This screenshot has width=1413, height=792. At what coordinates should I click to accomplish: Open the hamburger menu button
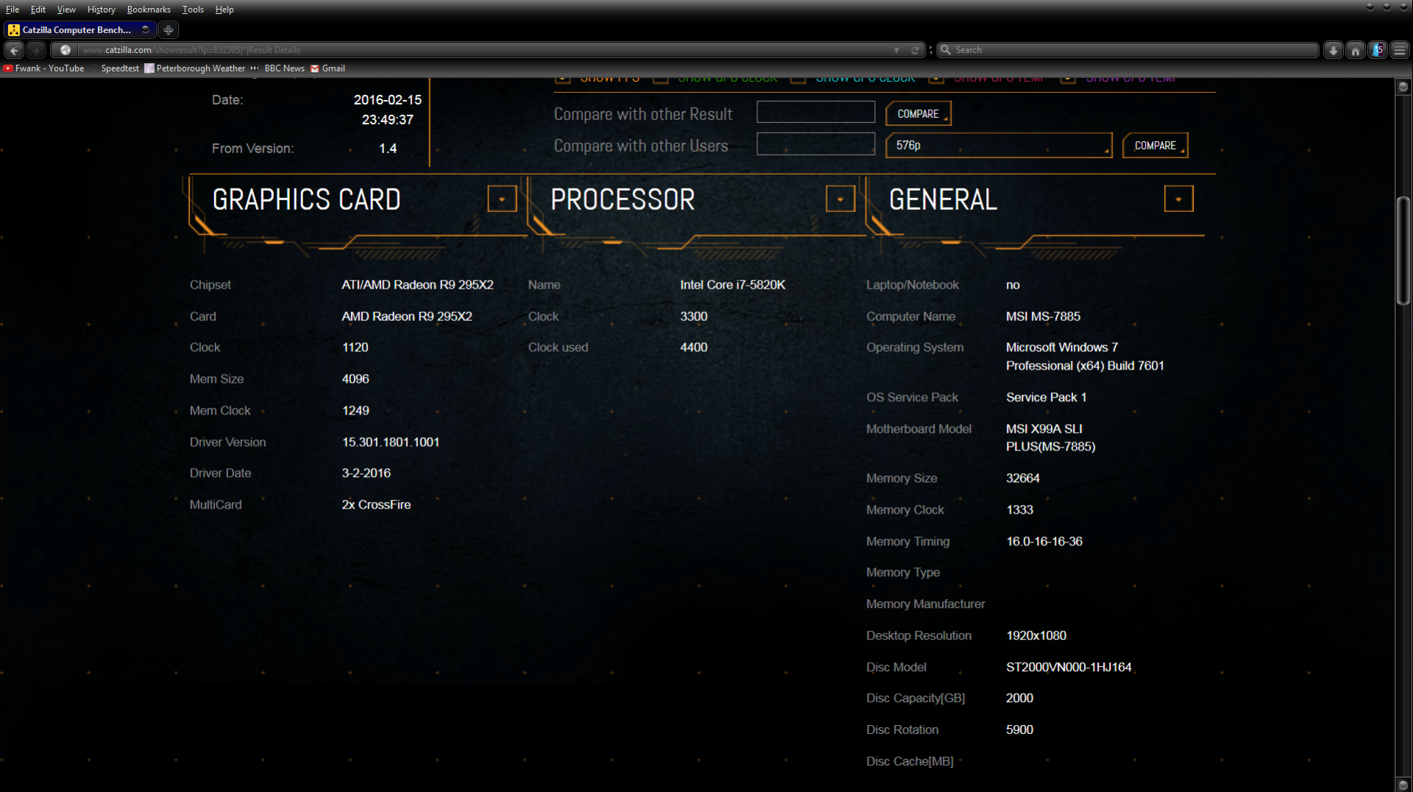pyautogui.click(x=1400, y=50)
